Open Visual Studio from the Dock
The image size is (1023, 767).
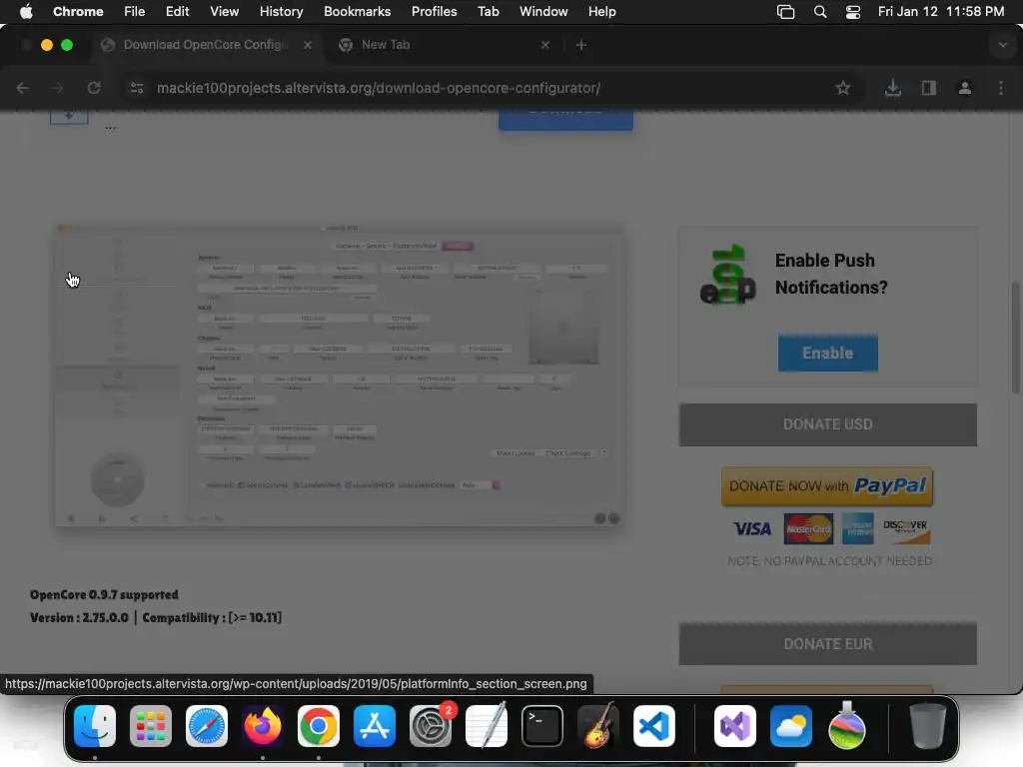pos(735,726)
